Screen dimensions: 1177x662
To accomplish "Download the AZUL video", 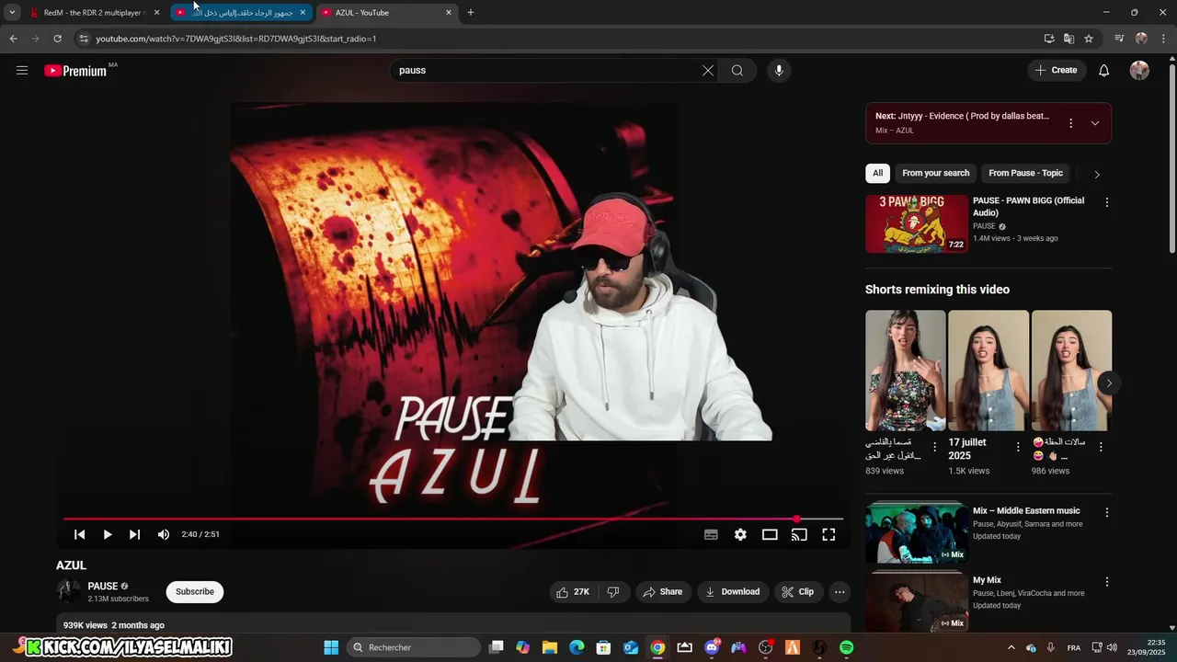I will 733,592.
